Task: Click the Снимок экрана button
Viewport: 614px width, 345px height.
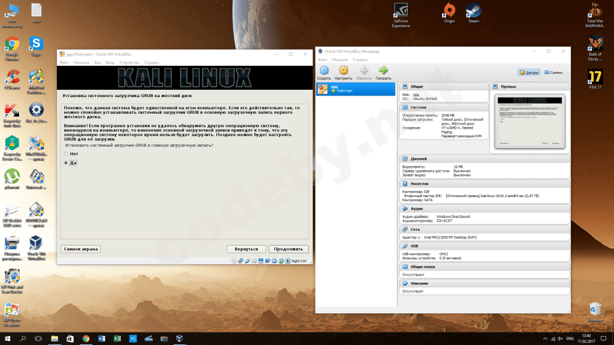Action: (80, 249)
